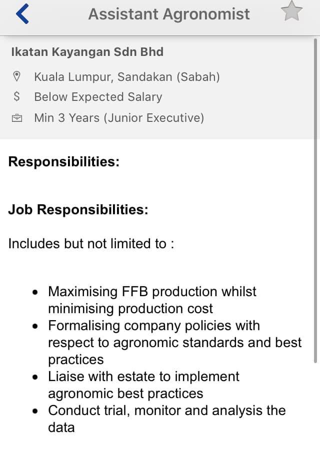Select Assistant Agronomist title text
This screenshot has height=456, width=320.
(169, 14)
